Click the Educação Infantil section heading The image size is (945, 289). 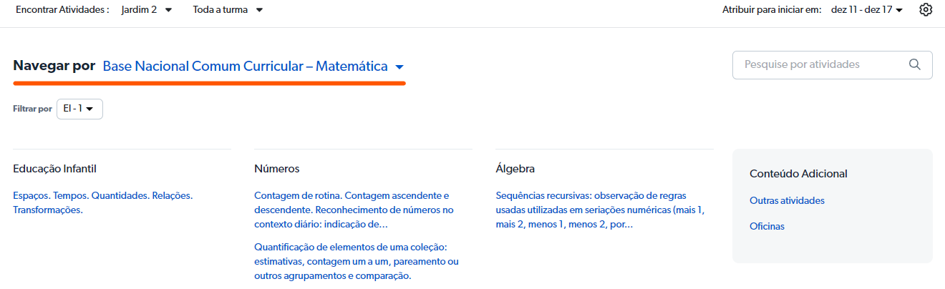[x=54, y=169]
